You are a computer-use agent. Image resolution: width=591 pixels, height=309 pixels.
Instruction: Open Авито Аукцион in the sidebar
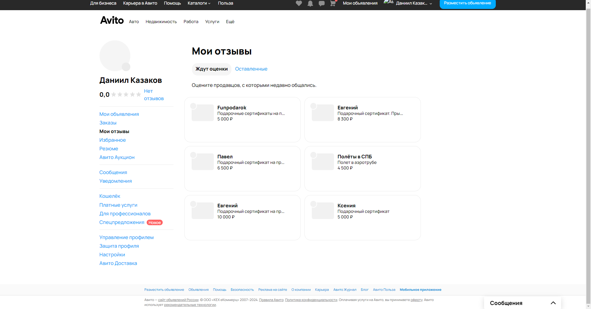coord(117,157)
